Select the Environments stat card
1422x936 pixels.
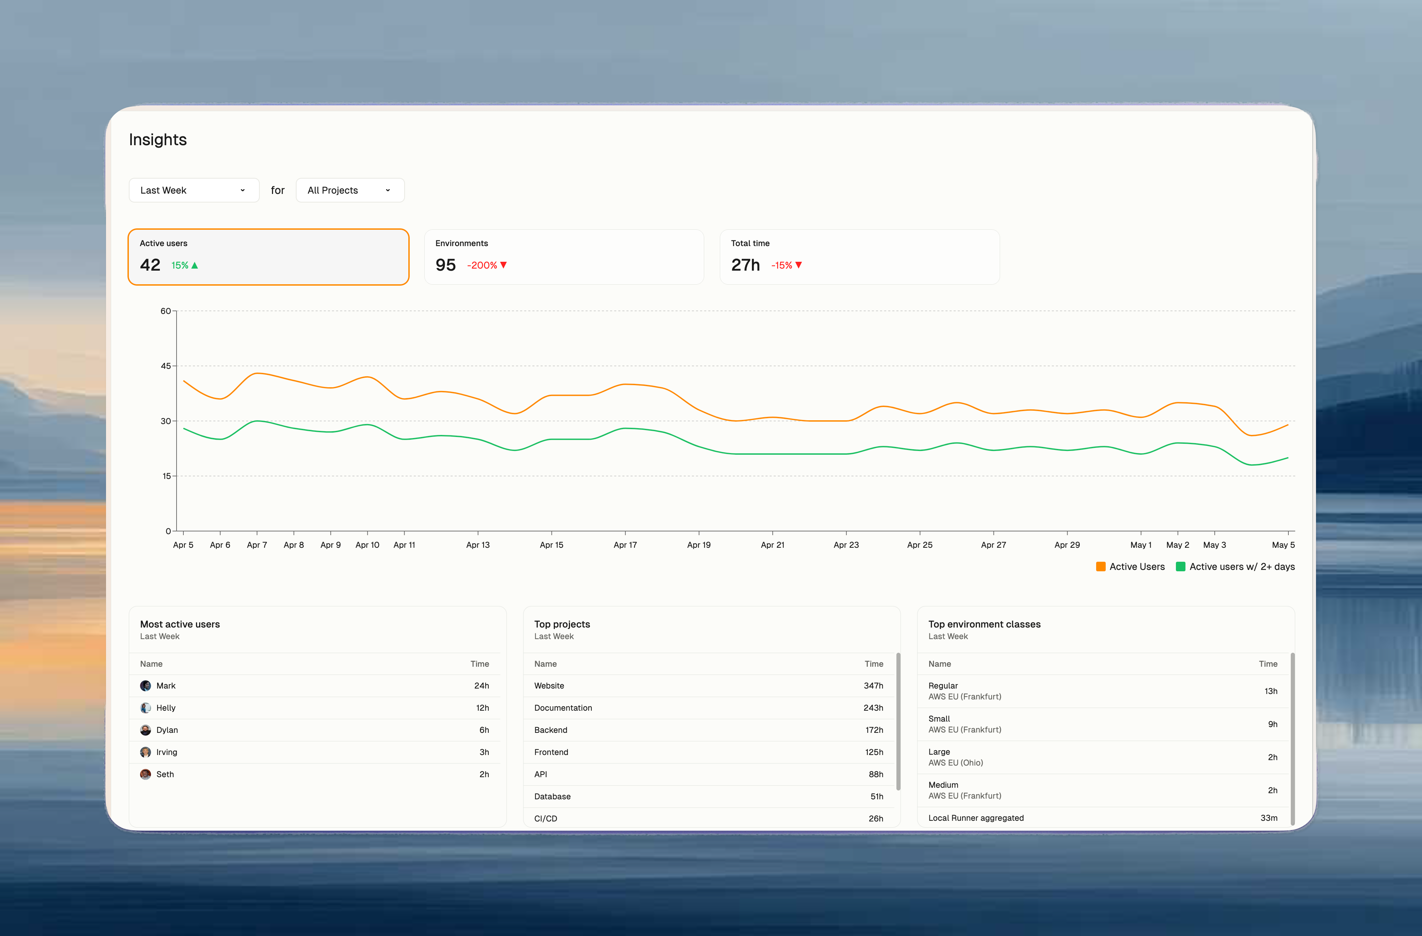[x=563, y=256]
